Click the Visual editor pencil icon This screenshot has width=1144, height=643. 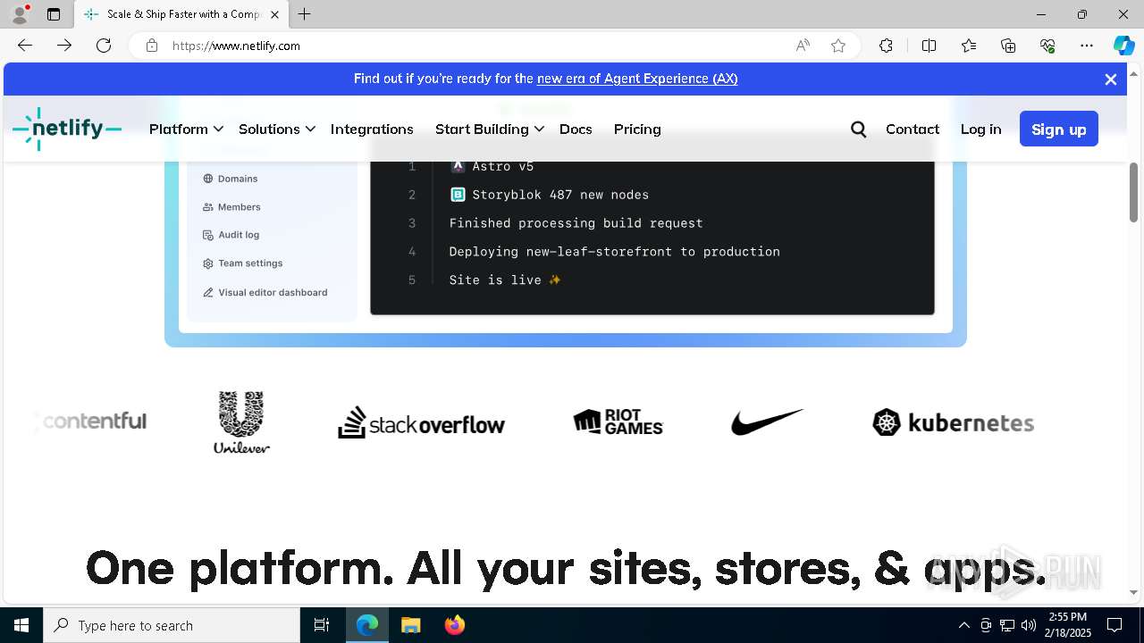point(208,292)
